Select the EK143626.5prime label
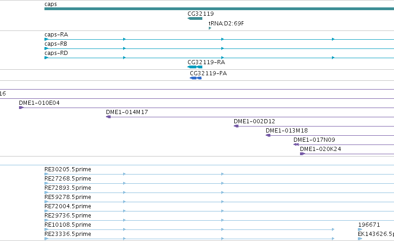 [376, 234]
